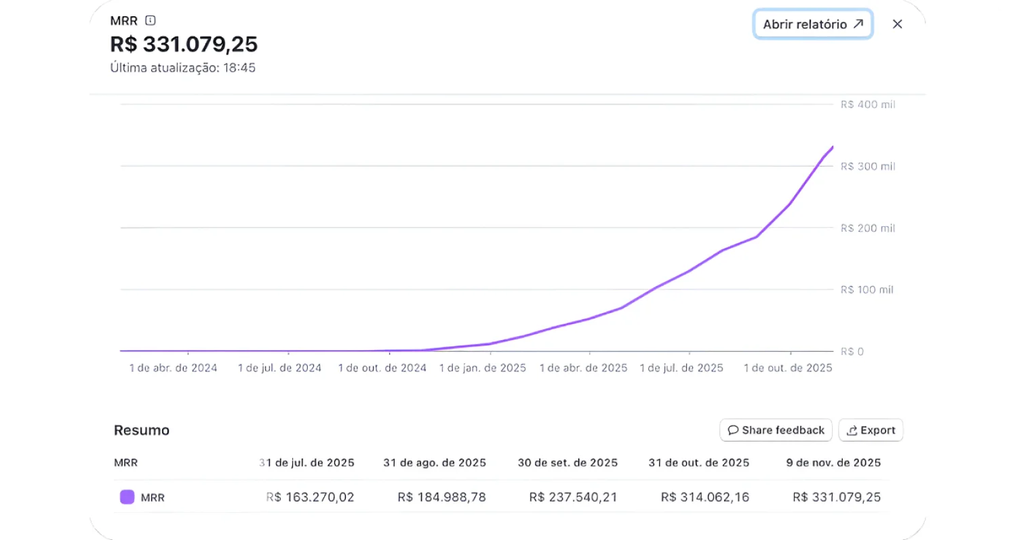Viewport: 1015px width, 540px height.
Task: Open the report via Abrir relatório
Action: [x=812, y=24]
